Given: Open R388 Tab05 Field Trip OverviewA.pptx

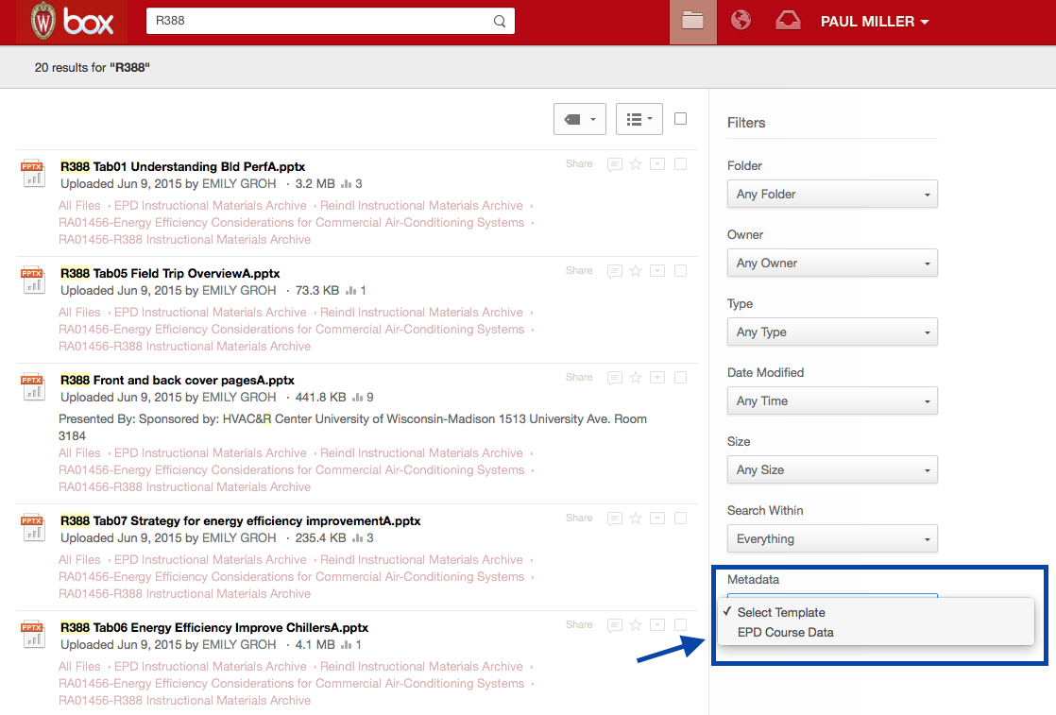Looking at the screenshot, I should coord(170,273).
